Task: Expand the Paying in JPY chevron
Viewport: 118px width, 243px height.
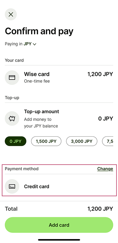Action: tap(34, 44)
